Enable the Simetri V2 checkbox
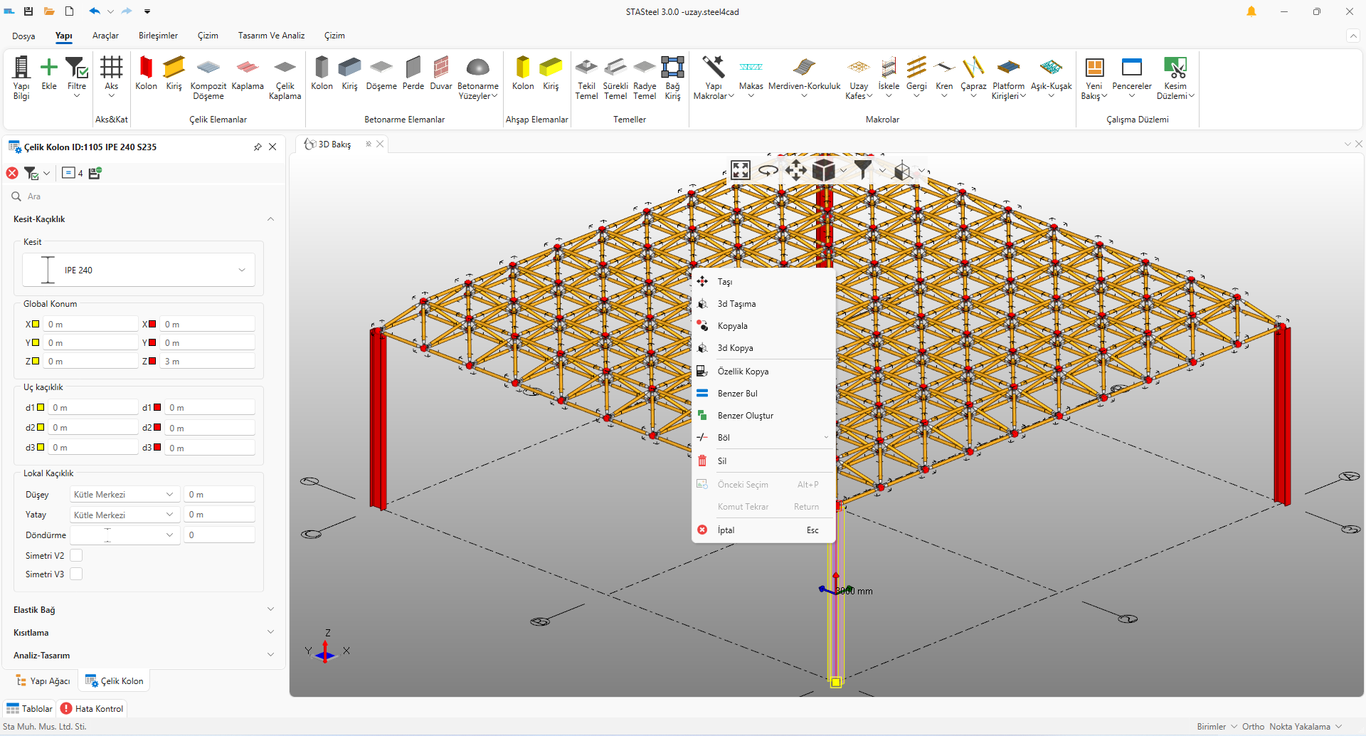Screen dimensions: 1366x736 point(76,555)
